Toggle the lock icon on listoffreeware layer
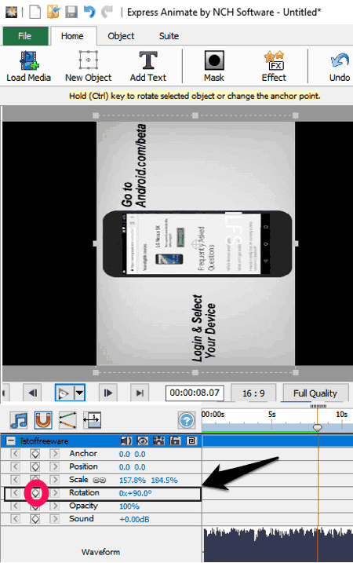This screenshot has width=353, height=563. tap(175, 441)
